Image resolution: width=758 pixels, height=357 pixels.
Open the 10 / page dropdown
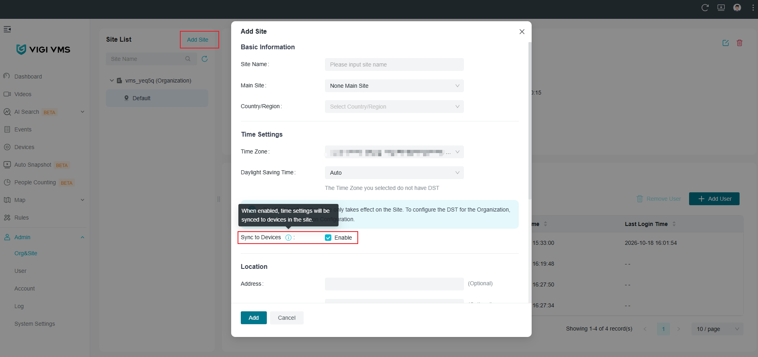click(x=717, y=329)
